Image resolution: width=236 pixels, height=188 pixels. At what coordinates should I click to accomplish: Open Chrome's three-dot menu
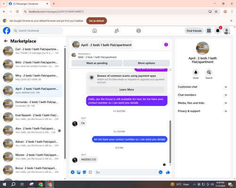tap(232, 12)
